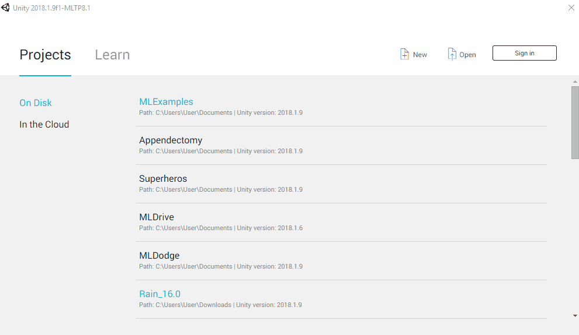The height and width of the screenshot is (335, 579).
Task: Click the Unity logo in title bar
Action: (x=5, y=8)
